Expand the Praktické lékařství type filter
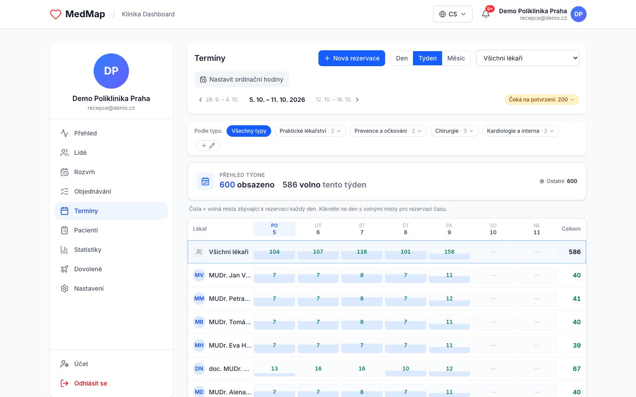 point(310,131)
